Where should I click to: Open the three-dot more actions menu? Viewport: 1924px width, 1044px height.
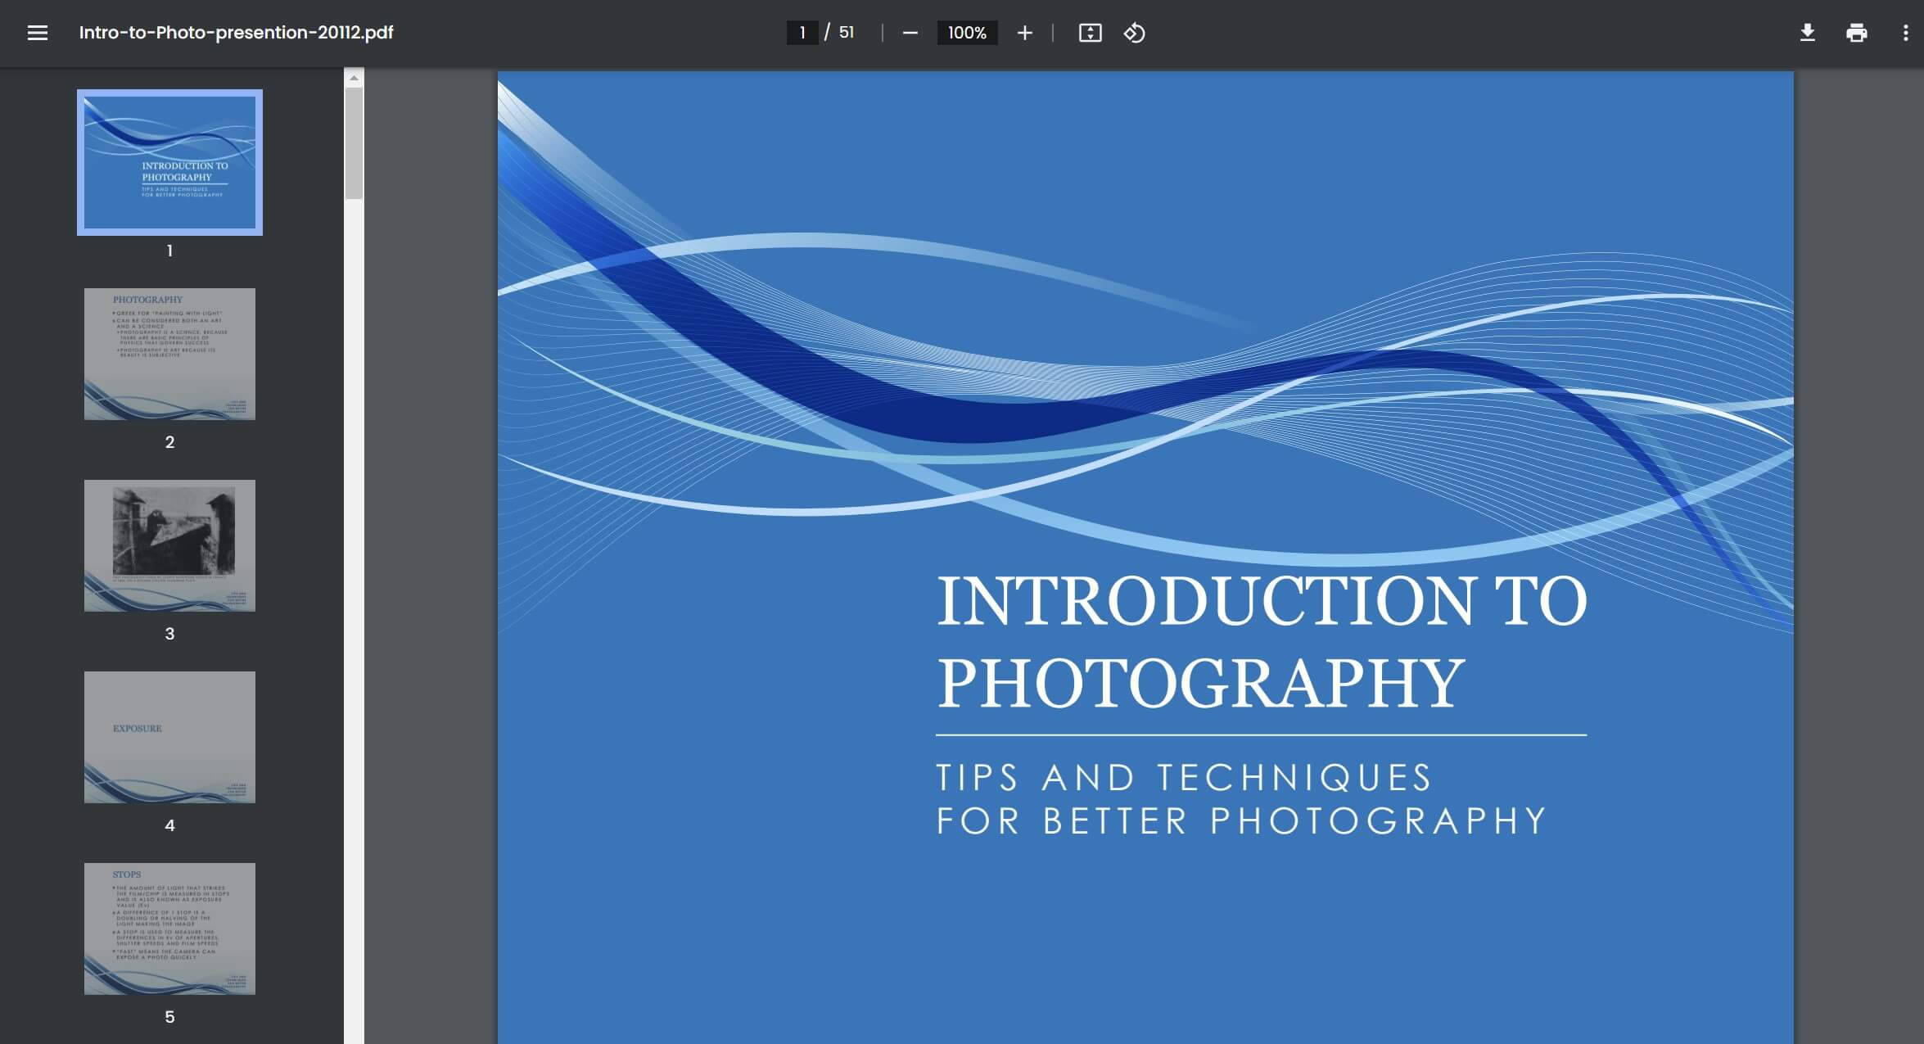point(1905,33)
